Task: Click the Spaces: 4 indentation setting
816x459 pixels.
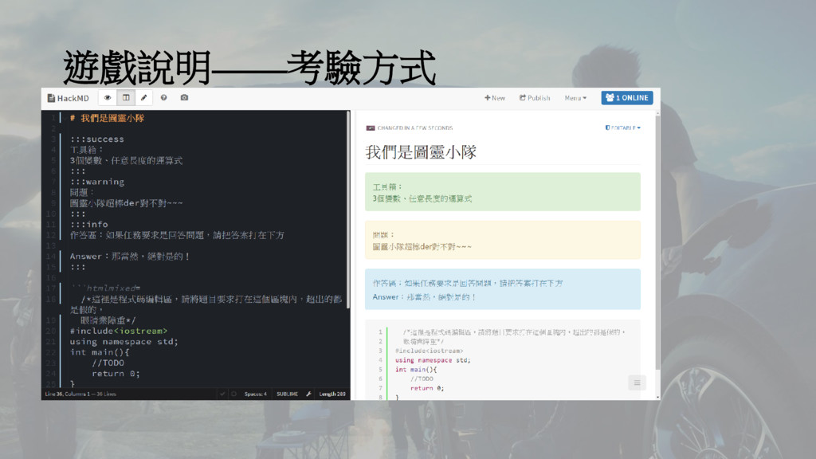Action: [256, 394]
